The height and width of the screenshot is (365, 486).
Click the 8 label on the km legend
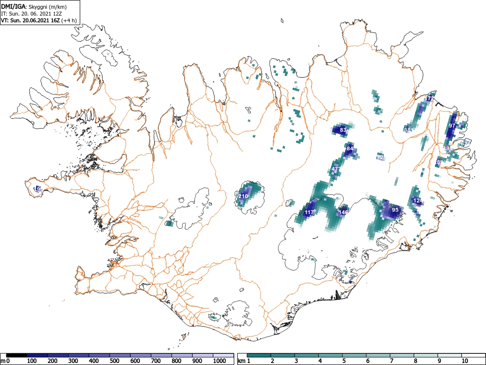416,361
